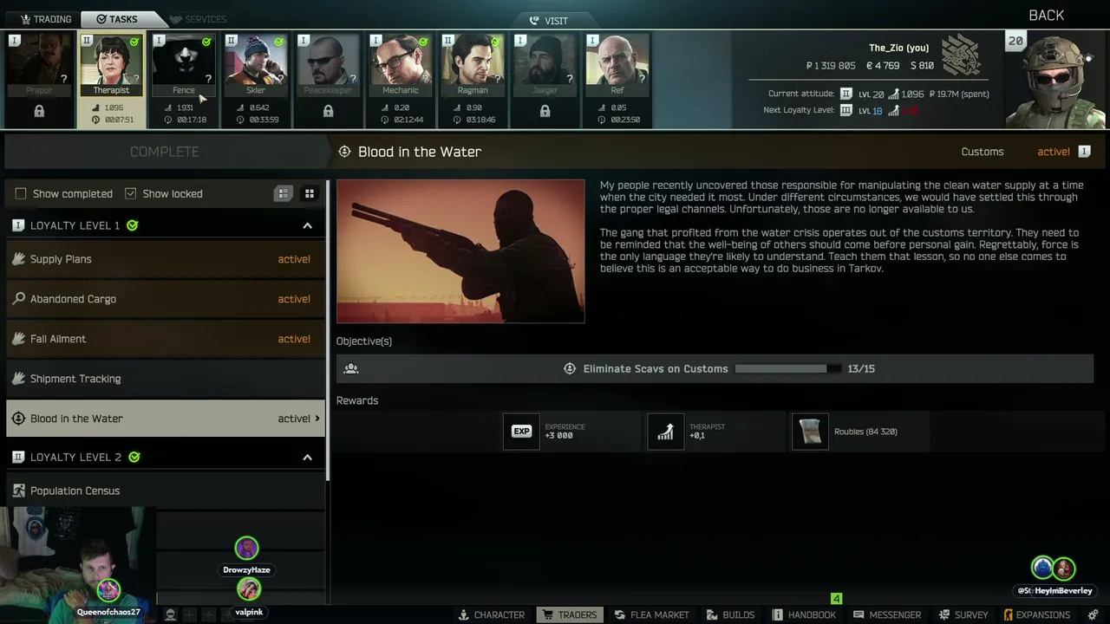The height and width of the screenshot is (624, 1110).
Task: Click the arrow on Blood in the Water row
Action: click(x=317, y=419)
